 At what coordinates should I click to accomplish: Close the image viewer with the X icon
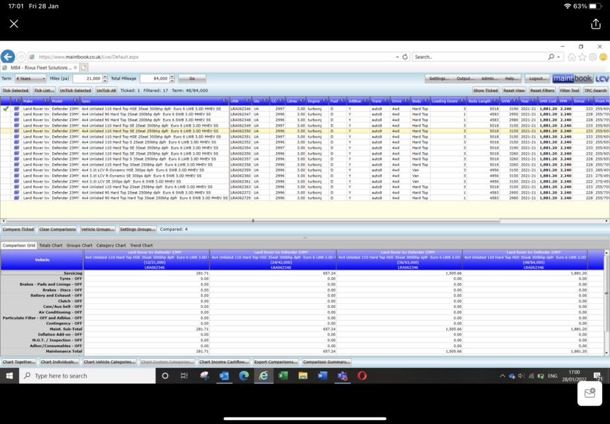pos(14,24)
